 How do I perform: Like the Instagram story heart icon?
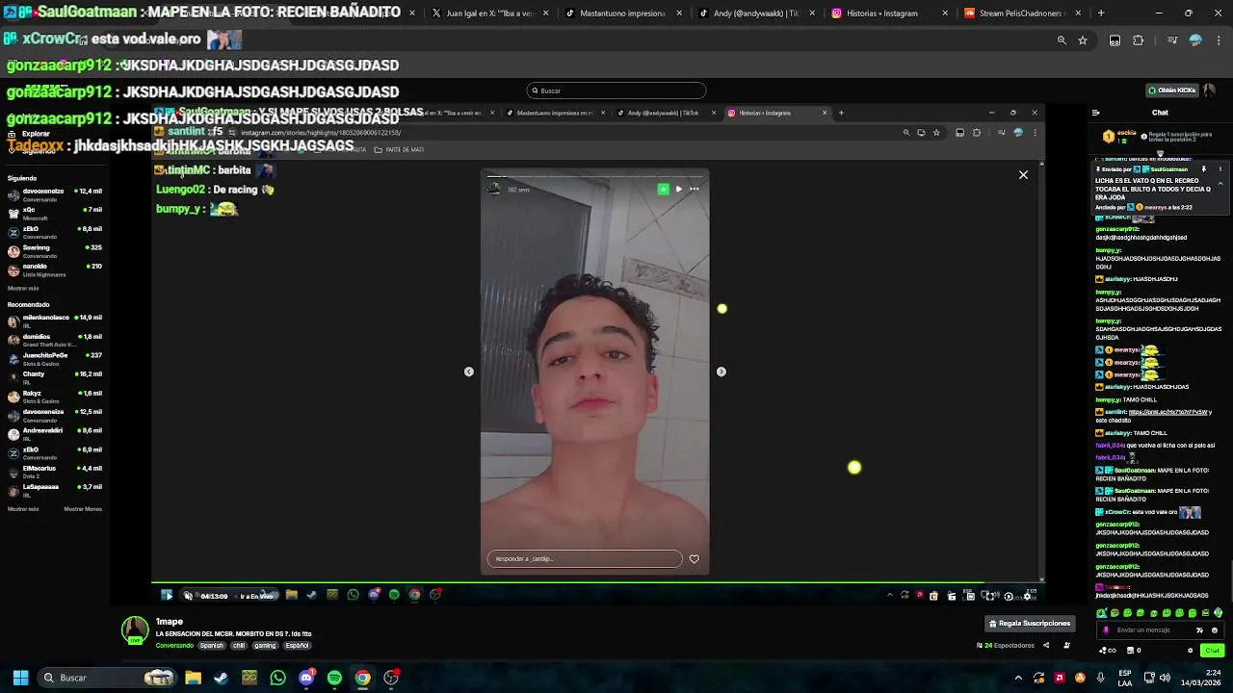click(x=694, y=559)
